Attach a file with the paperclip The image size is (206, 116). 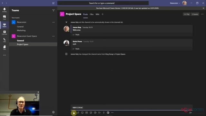78,112
